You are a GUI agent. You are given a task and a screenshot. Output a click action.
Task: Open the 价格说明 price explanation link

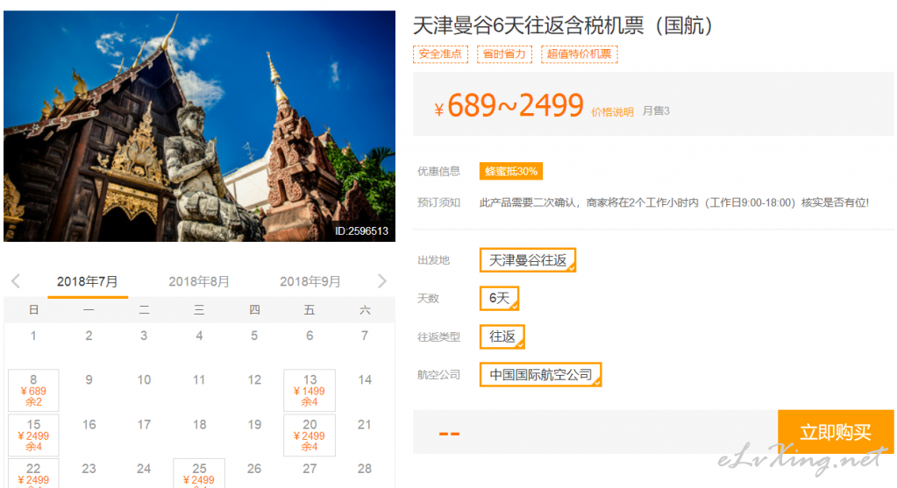coord(612,112)
